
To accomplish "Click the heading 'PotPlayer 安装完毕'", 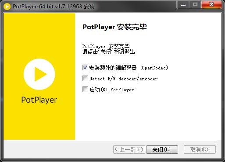I will pos(114,27).
